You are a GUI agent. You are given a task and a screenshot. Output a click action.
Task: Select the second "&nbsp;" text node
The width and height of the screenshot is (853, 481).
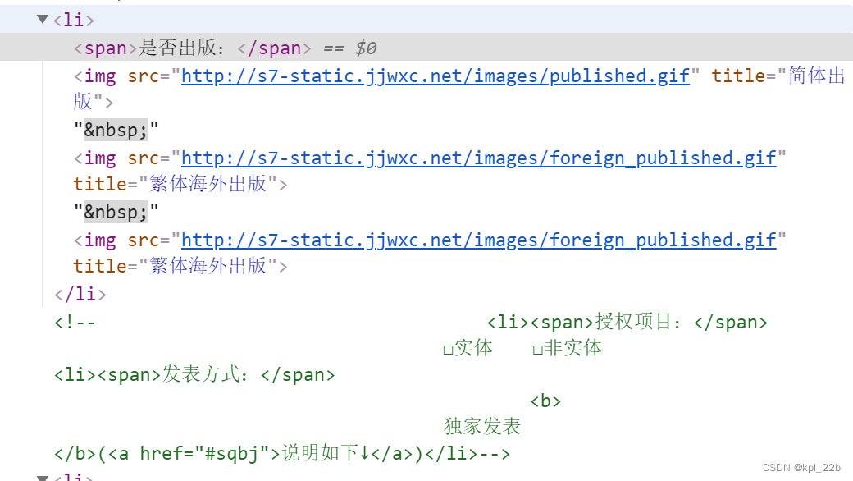pyautogui.click(x=116, y=213)
